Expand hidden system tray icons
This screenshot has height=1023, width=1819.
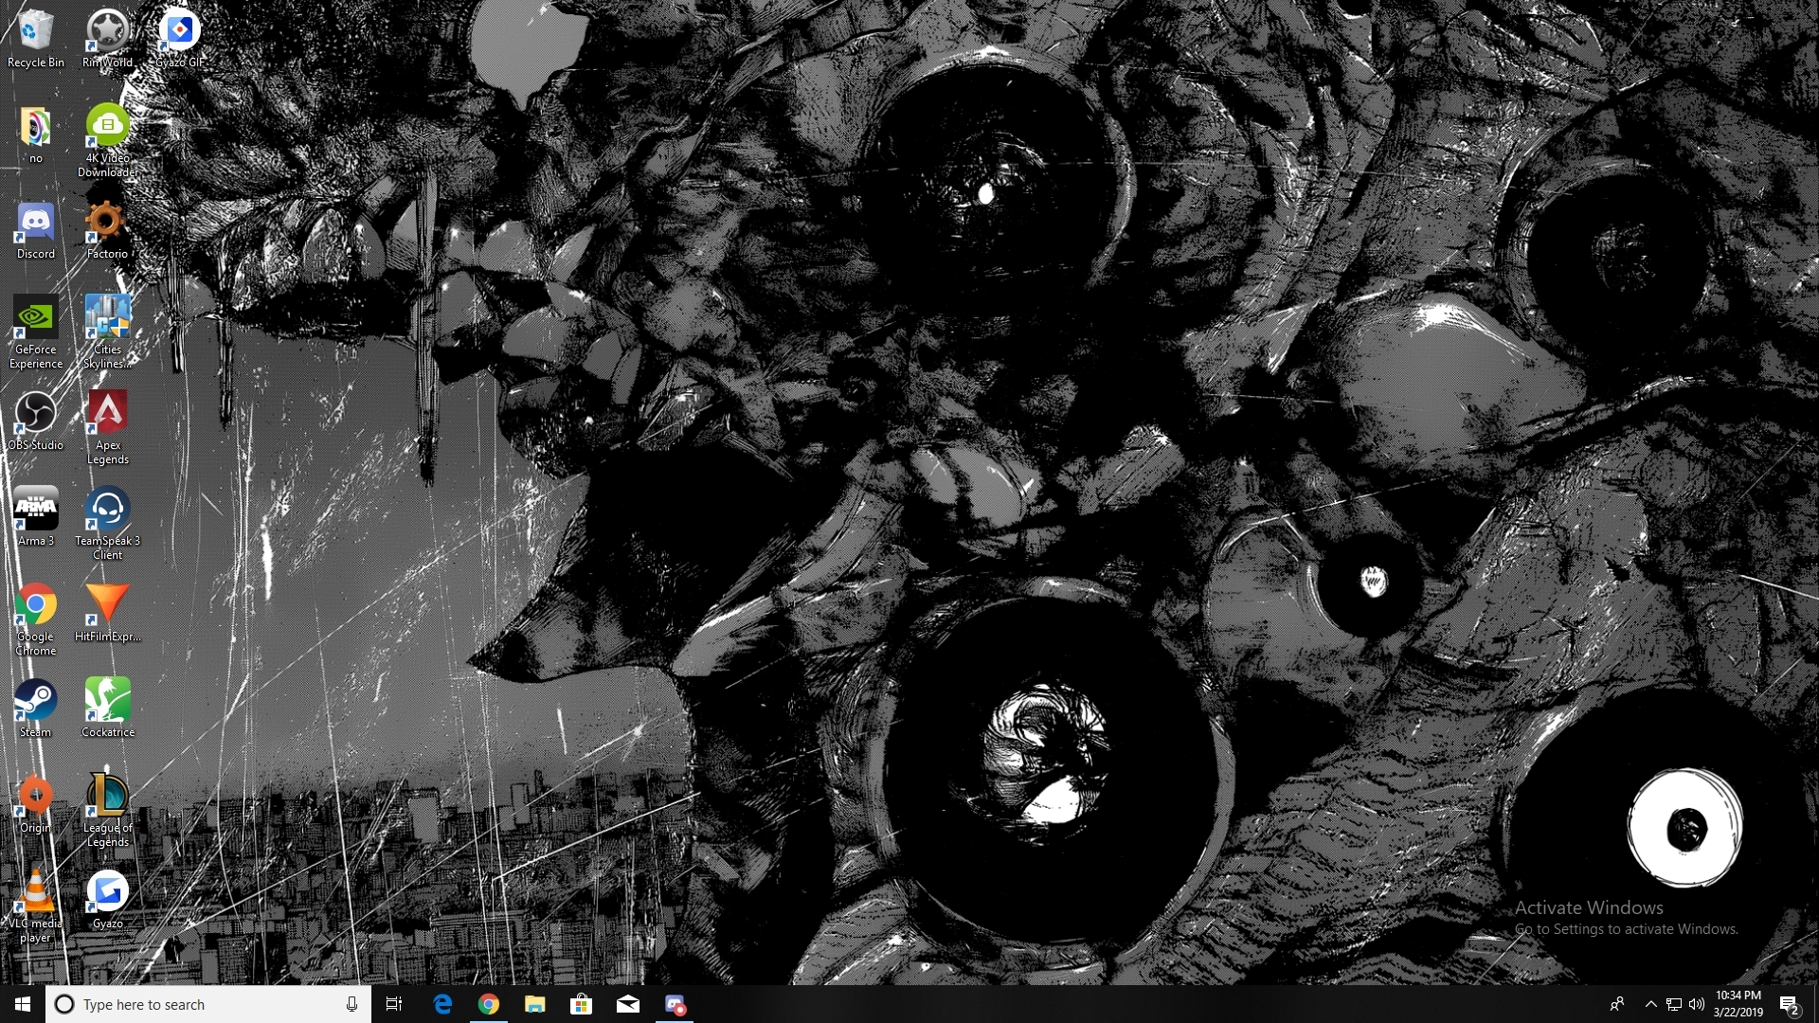coord(1650,1004)
